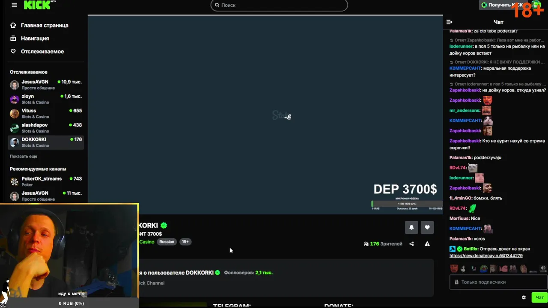Click the 18+ tag under the stream title
The image size is (548, 308).
tap(185, 242)
